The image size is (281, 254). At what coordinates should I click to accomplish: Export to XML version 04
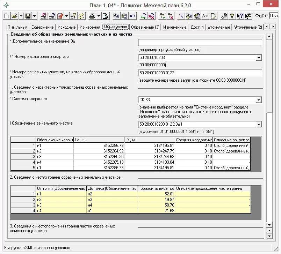(x=44, y=16)
